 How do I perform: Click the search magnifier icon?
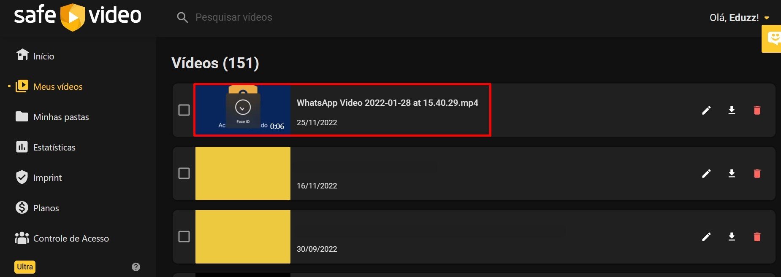click(x=182, y=18)
